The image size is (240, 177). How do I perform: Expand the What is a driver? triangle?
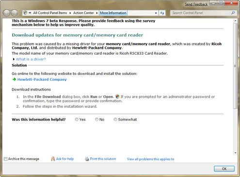click(14, 59)
